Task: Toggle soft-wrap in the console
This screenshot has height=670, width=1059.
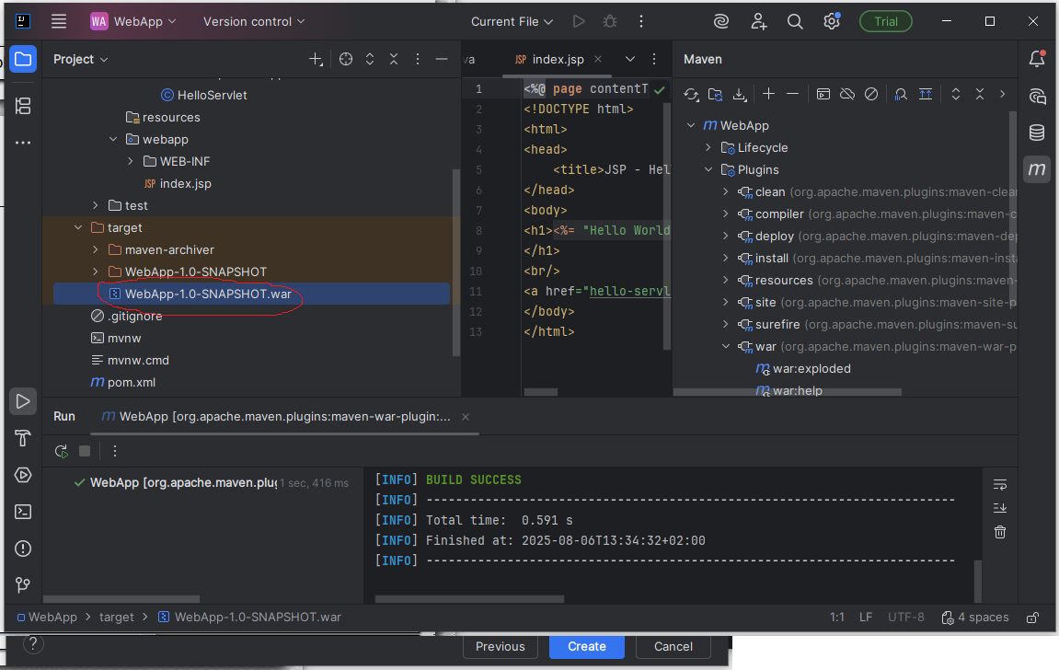Action: (x=1000, y=484)
